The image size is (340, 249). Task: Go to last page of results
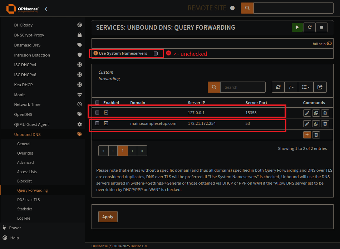pos(142,151)
